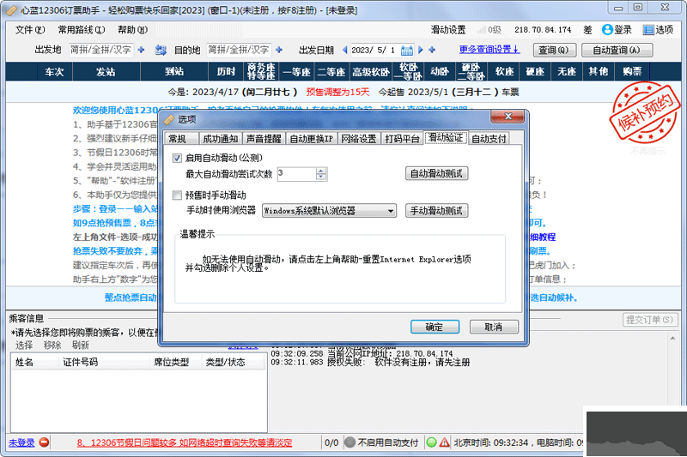
Task: Confirm the options with 确定
Action: (x=435, y=328)
